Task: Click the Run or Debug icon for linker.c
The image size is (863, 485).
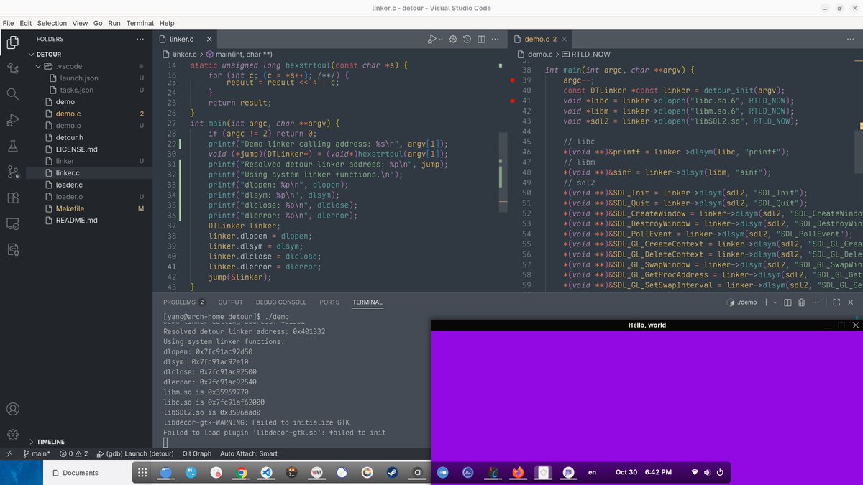Action: point(431,40)
